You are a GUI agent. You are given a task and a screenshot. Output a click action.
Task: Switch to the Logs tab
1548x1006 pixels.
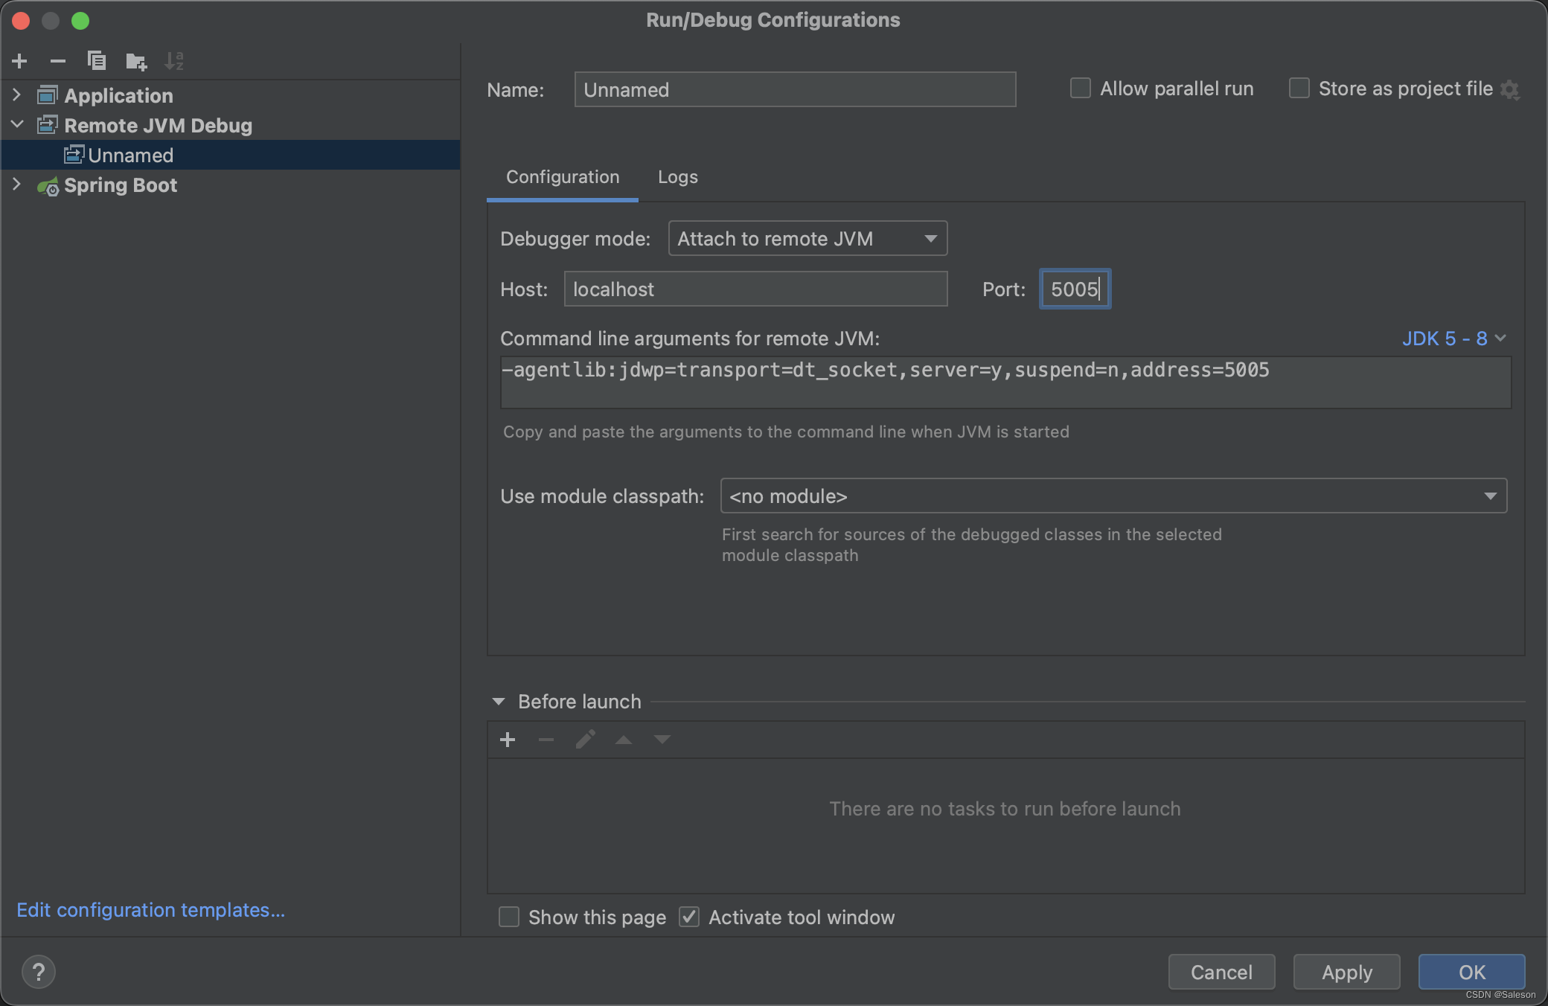677,177
